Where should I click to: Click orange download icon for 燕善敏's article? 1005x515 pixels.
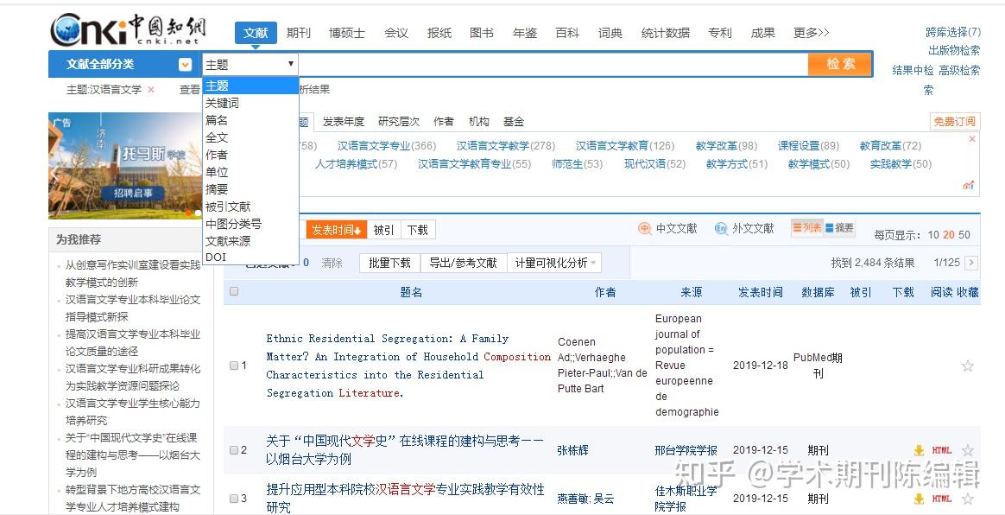918,499
